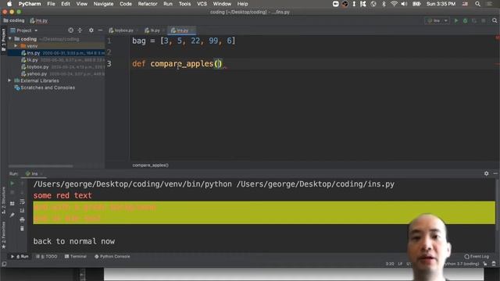Open the Bluetooth menu bar icon
500x281 pixels.
coord(384,4)
